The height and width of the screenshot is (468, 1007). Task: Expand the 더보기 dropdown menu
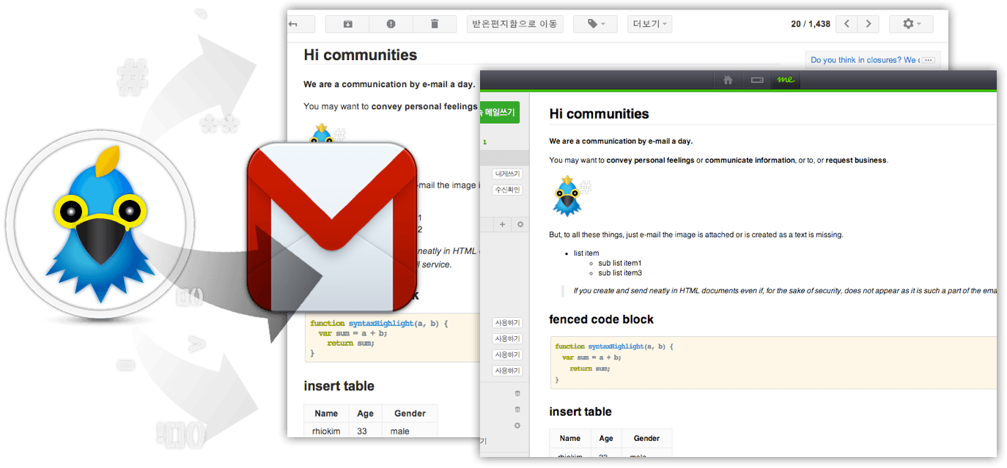point(649,24)
